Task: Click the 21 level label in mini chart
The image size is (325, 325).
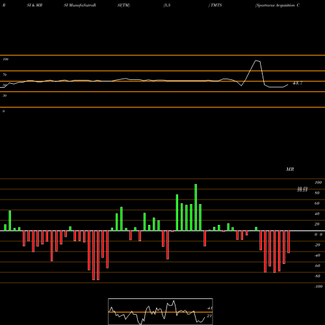Action: [x=209, y=316]
